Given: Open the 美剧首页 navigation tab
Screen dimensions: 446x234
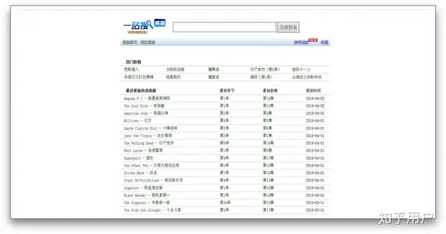Looking at the screenshot, I should pos(129,43).
